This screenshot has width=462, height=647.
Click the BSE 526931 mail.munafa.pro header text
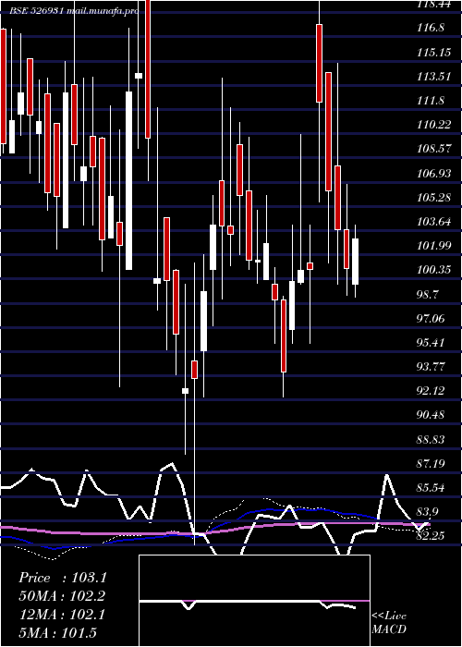click(74, 11)
